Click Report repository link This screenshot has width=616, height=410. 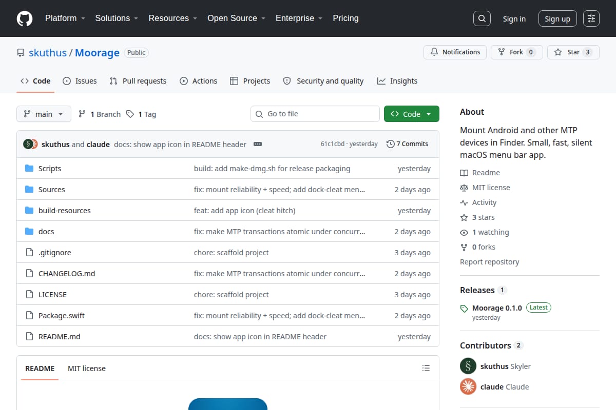(x=489, y=262)
